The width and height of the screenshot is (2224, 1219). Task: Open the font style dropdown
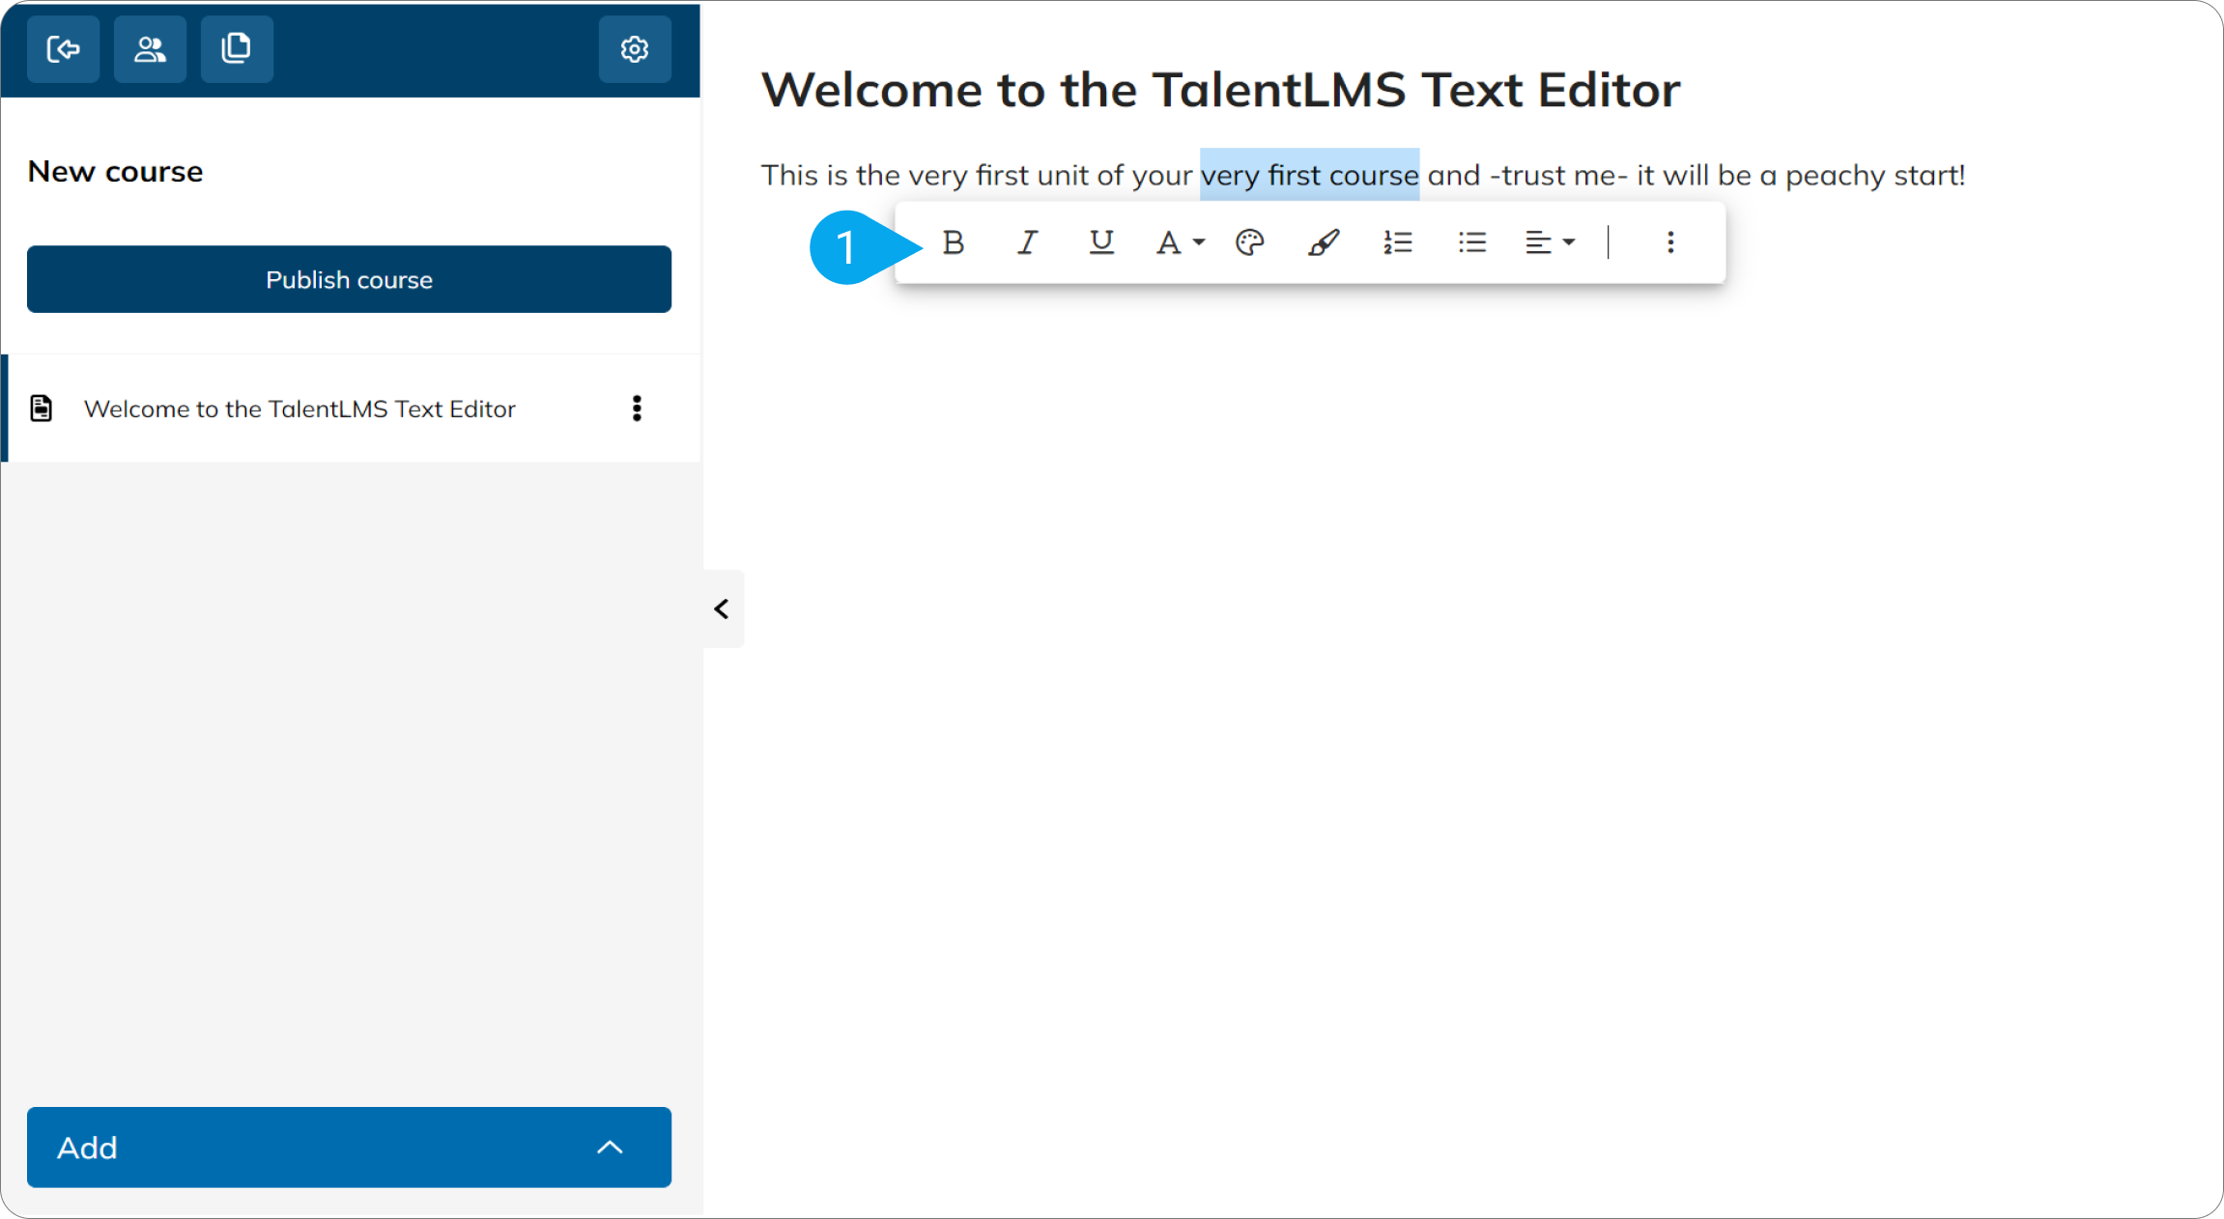(x=1178, y=241)
